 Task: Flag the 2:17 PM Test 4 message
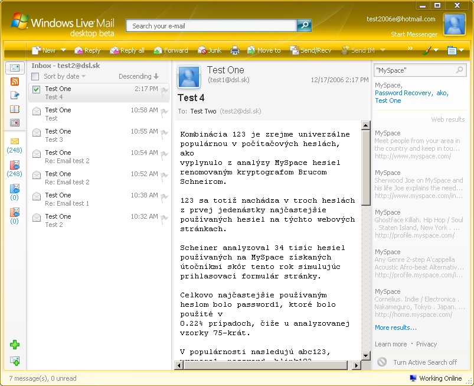(x=165, y=91)
